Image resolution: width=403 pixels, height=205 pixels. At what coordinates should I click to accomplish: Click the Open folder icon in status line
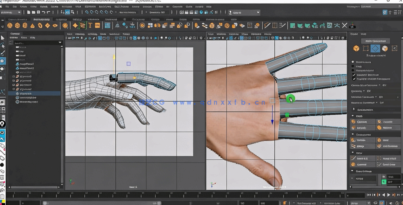33,12
